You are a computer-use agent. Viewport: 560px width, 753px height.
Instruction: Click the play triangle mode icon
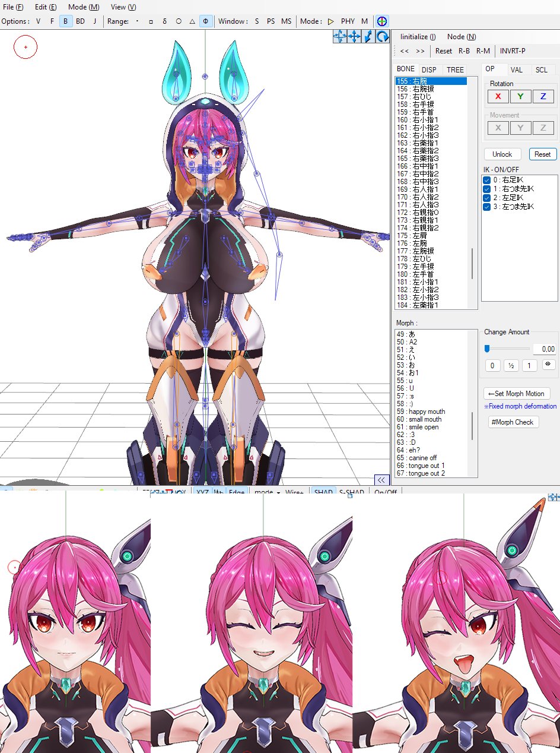[x=331, y=21]
